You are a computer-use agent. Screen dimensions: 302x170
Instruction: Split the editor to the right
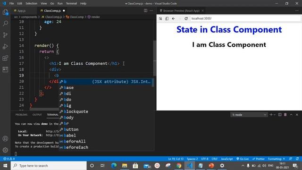146,10
